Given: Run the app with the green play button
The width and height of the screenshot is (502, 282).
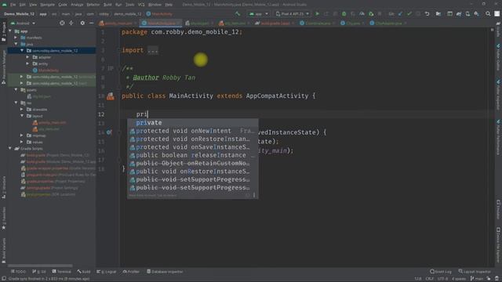Looking at the screenshot, I should point(317,14).
